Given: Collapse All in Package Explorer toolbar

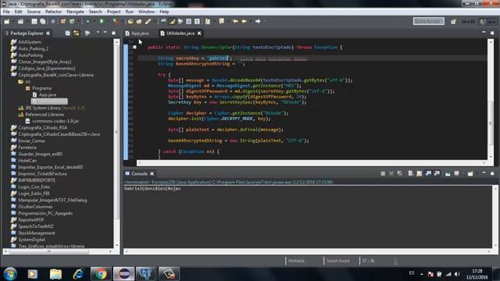Looking at the screenshot, I should pyautogui.click(x=68, y=33).
